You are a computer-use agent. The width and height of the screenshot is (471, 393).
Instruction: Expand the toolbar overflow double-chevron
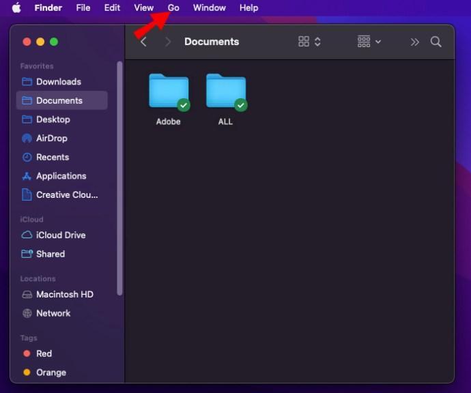414,42
